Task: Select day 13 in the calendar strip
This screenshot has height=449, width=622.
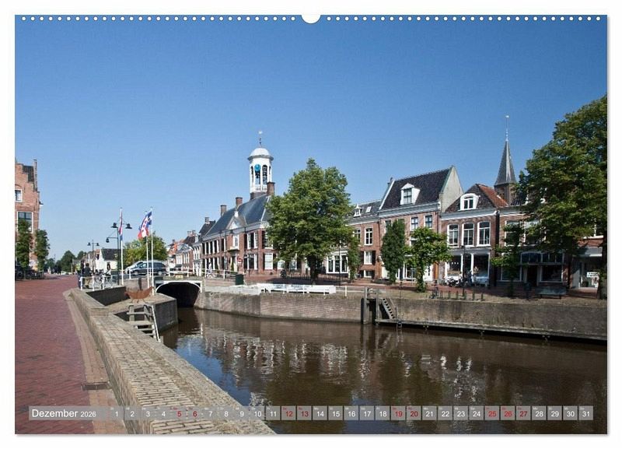Action: 304,413
